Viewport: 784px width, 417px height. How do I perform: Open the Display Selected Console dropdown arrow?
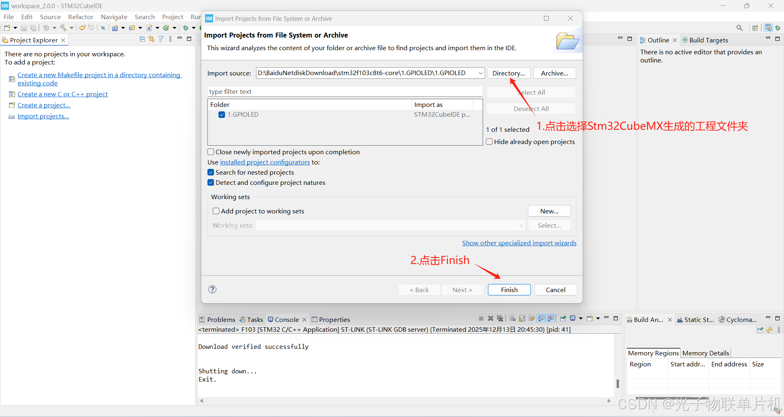581,318
